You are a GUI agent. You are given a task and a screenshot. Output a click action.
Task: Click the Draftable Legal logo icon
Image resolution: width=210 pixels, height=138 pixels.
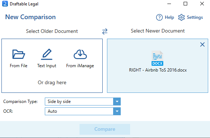5,4
